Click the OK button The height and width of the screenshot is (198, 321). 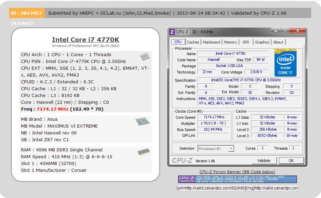pyautogui.click(x=291, y=161)
